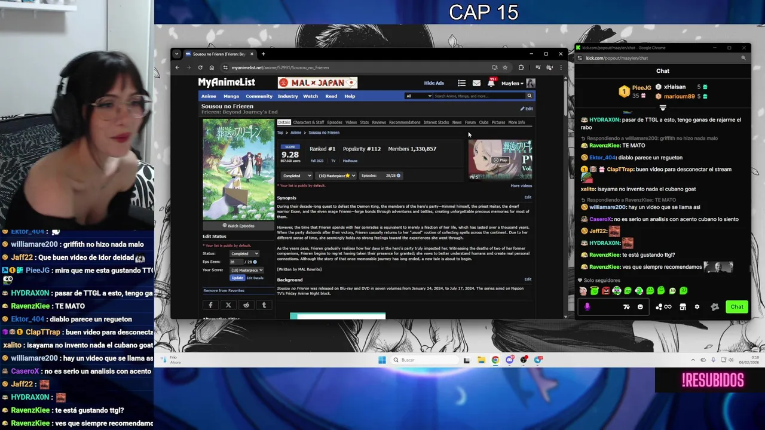This screenshot has width=765, height=430.
Task: Click the Fall 2023 season link
Action: coord(317,161)
